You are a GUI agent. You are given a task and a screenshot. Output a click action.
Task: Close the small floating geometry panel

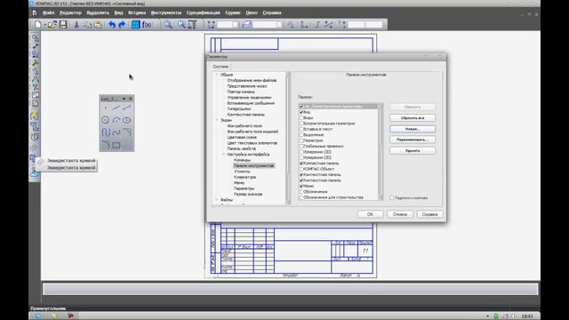(131, 99)
